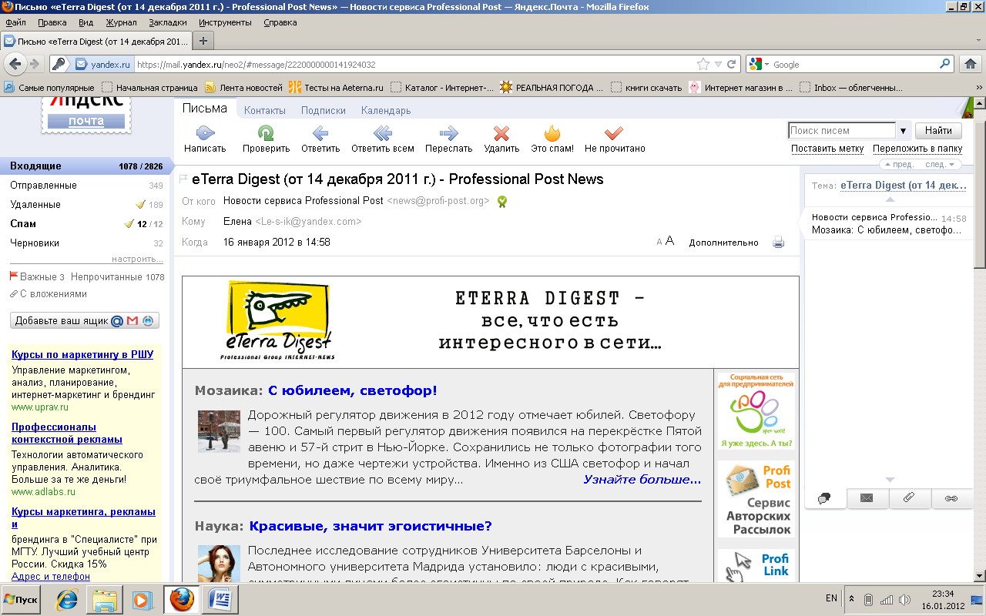Open the Файл menu
986x616 pixels.
15,22
